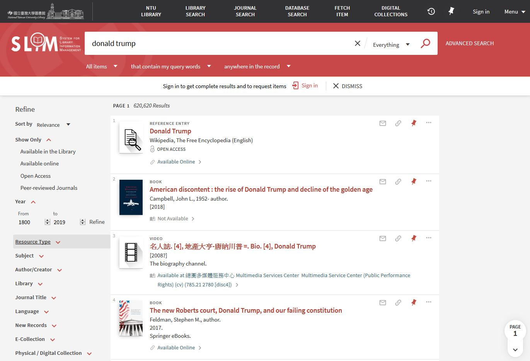Open American discontent book cover thumbnail
Viewport: 530px width, 361px height.
[131, 197]
